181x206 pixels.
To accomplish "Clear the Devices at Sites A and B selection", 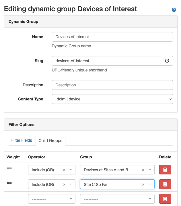I will [143, 170].
